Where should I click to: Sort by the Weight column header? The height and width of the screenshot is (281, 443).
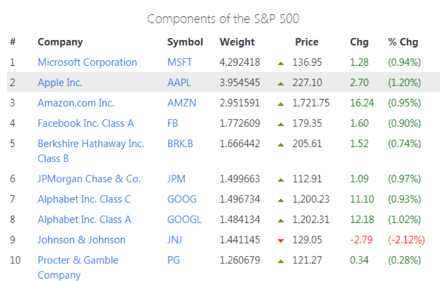click(237, 42)
